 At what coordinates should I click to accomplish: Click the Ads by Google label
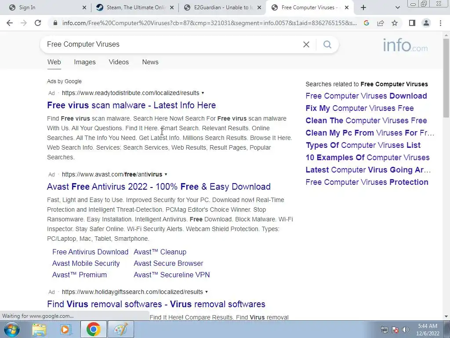coord(64,81)
